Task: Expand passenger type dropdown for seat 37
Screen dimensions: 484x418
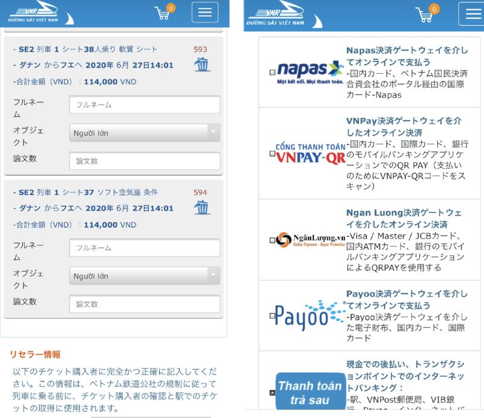Action: click(145, 276)
